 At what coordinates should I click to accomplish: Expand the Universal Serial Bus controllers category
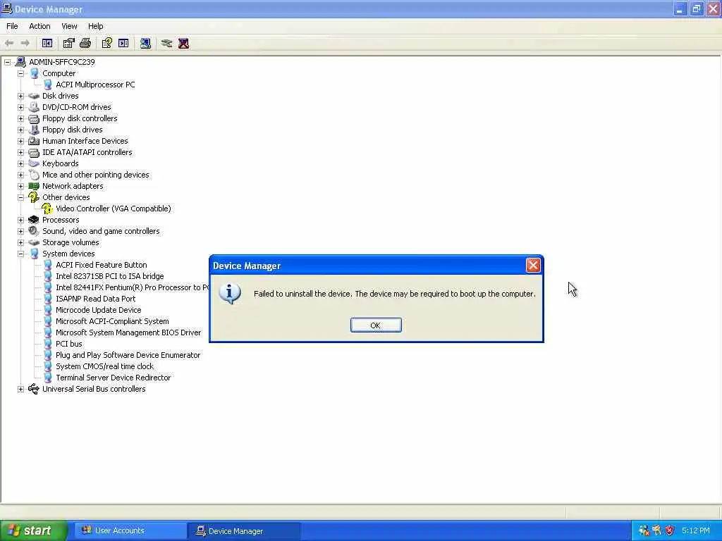[20, 389]
